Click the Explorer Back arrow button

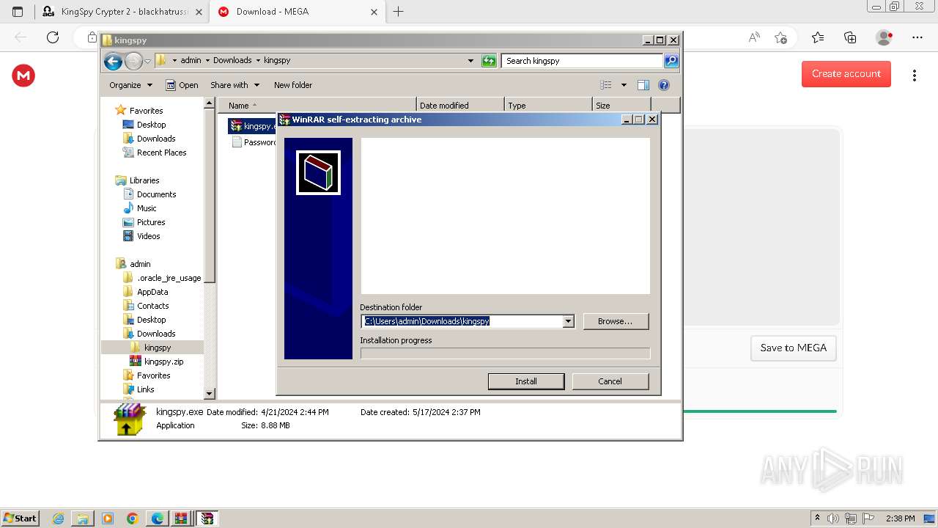113,61
